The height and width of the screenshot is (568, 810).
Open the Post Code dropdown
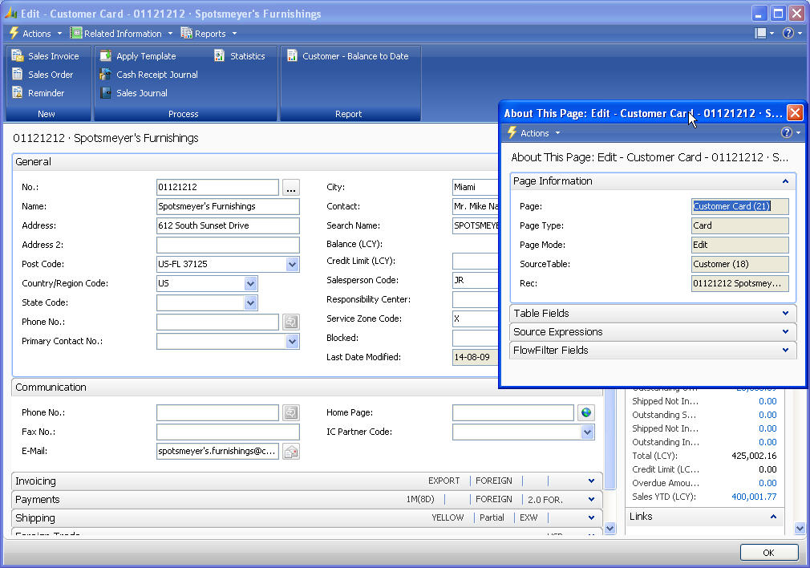pos(293,264)
